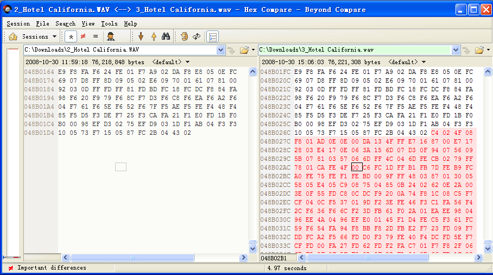Click the difference overview thumbnail strip

13,153
